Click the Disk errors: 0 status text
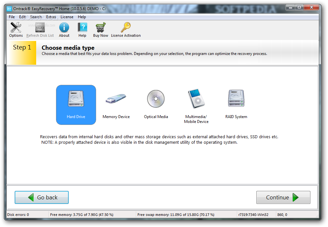328x227 pixels. (x=18, y=215)
